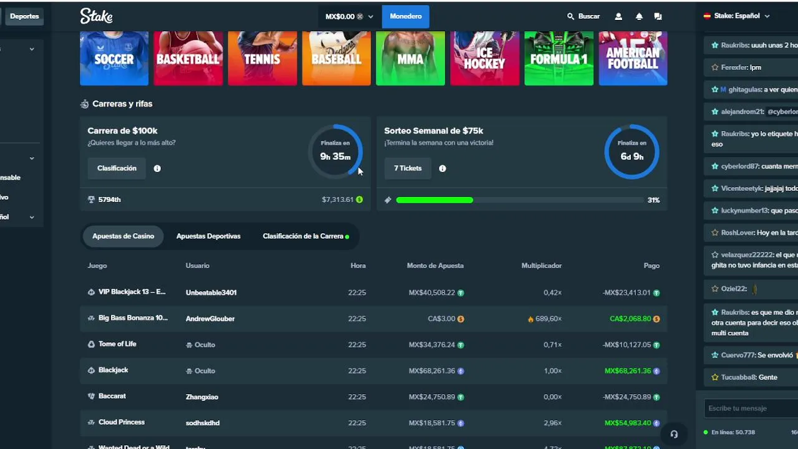The image size is (798, 449).
Task: Select the Apuestas Deportivas tab
Action: click(x=208, y=236)
